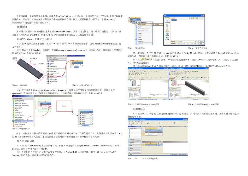Image resolution: width=248 pixels, height=176 pixels.
Task: Click the Thermal-Electric icon
Action: [x=13, y=126]
